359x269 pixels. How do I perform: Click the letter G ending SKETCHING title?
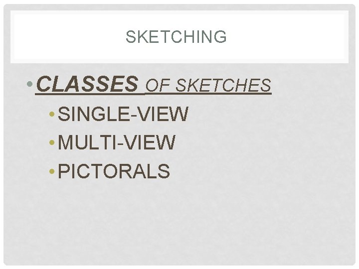(x=221, y=36)
